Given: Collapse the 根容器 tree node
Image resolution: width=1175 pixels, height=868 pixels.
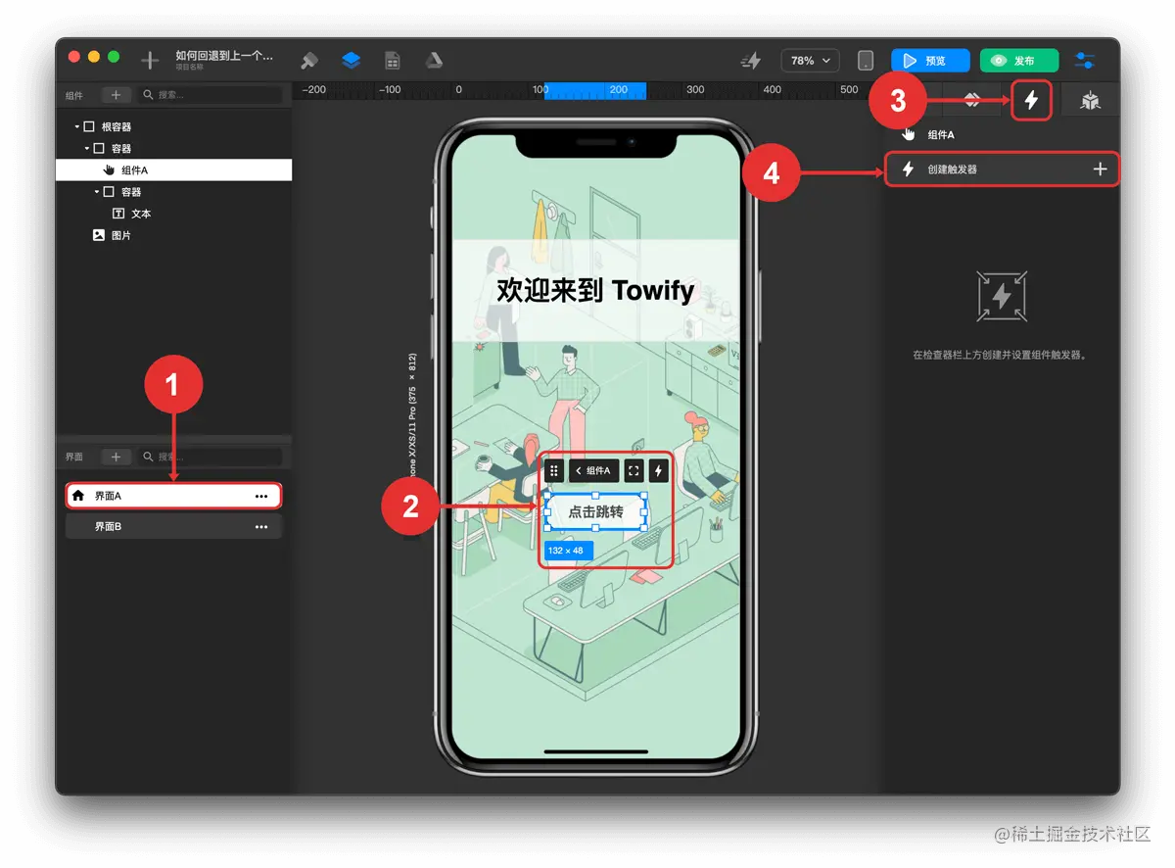Looking at the screenshot, I should click(76, 127).
